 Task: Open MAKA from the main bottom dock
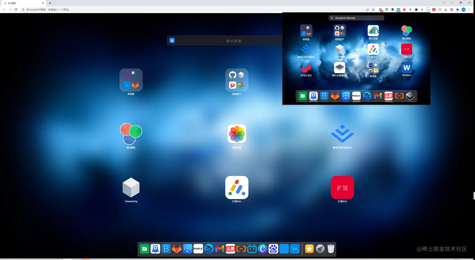point(198,249)
